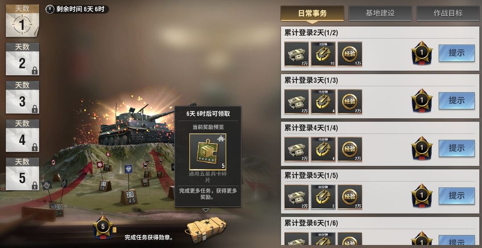Screen dimensions: 482x248
Task: Click the clock icon beside 剩余时间
Action: [x=50, y=9]
